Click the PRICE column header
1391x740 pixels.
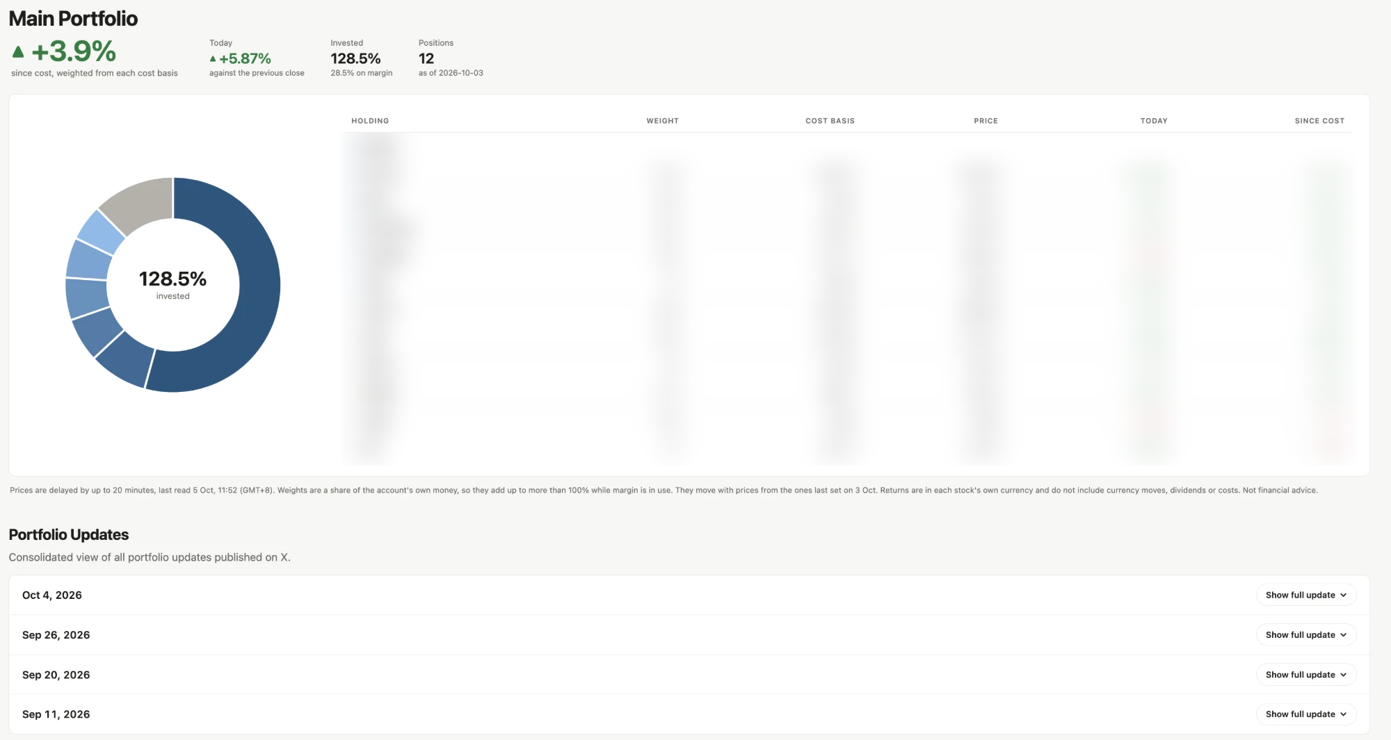pyautogui.click(x=986, y=121)
